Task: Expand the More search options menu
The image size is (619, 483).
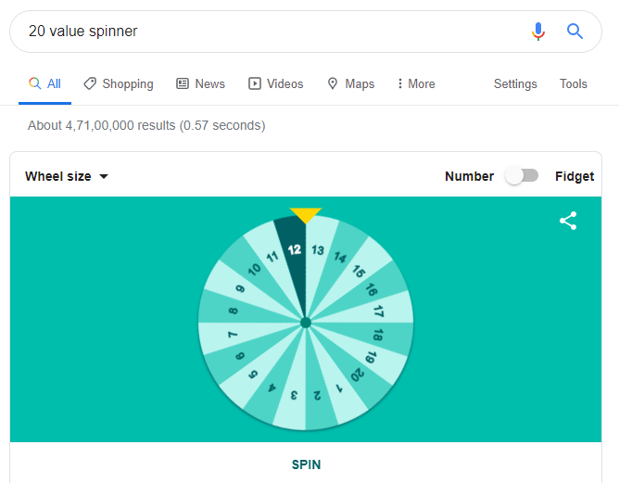Action: click(x=416, y=83)
